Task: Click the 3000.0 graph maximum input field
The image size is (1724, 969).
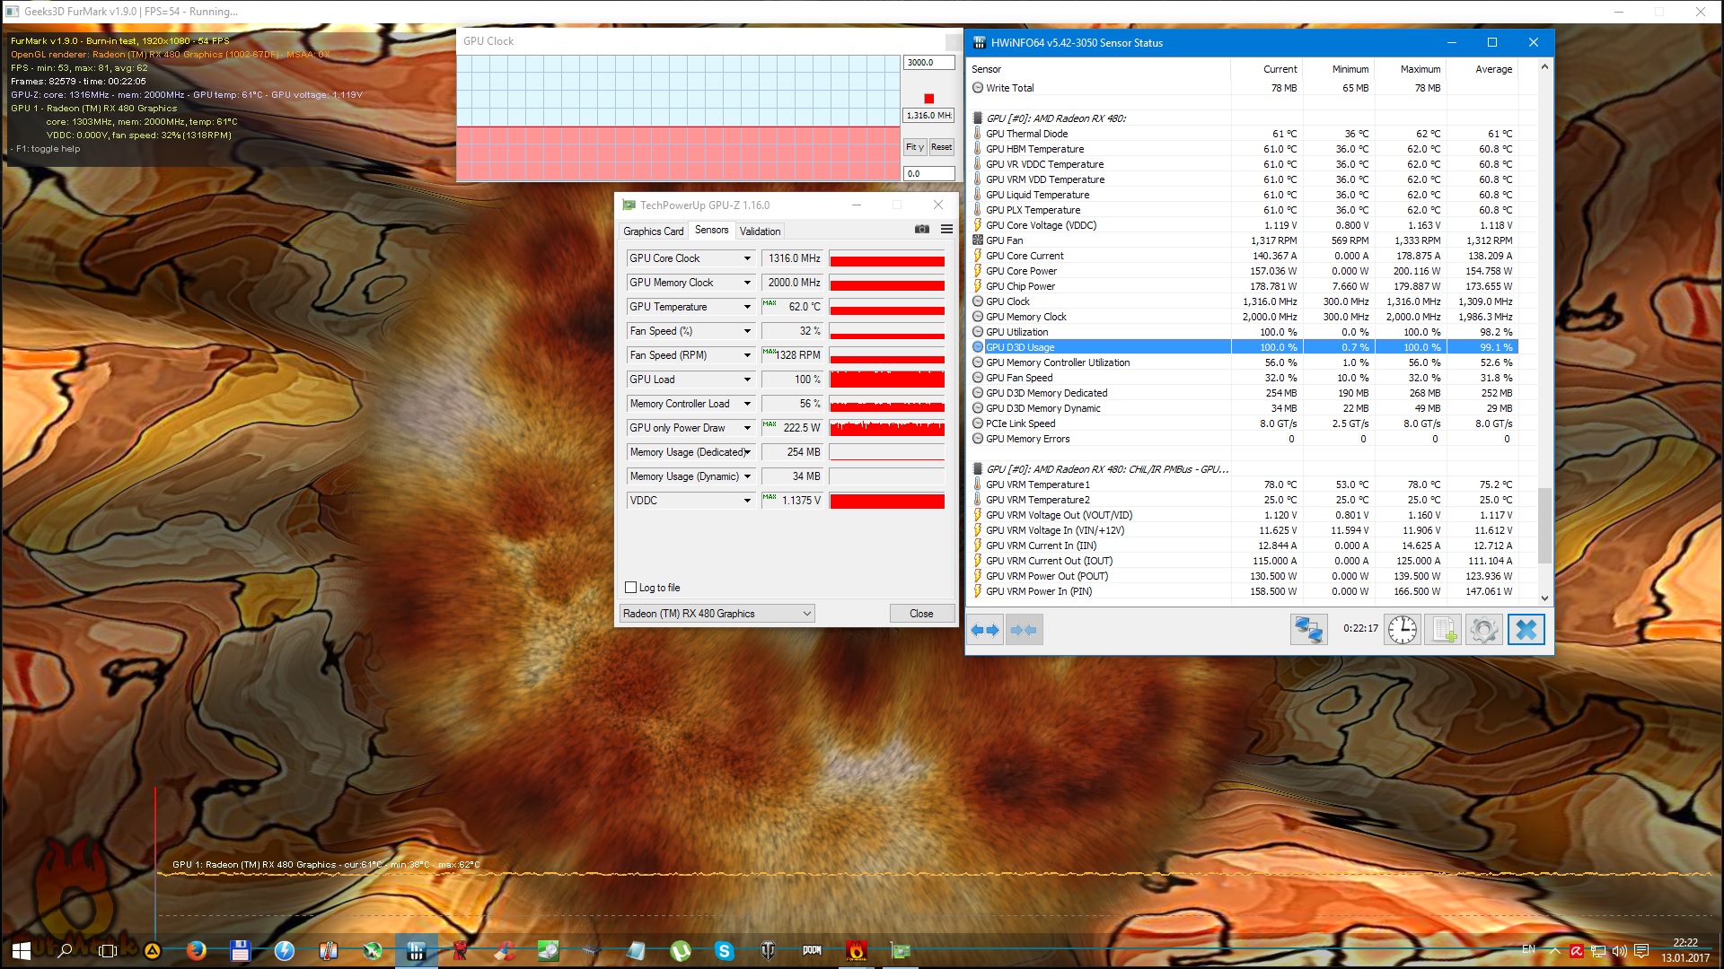Action: [x=928, y=63]
